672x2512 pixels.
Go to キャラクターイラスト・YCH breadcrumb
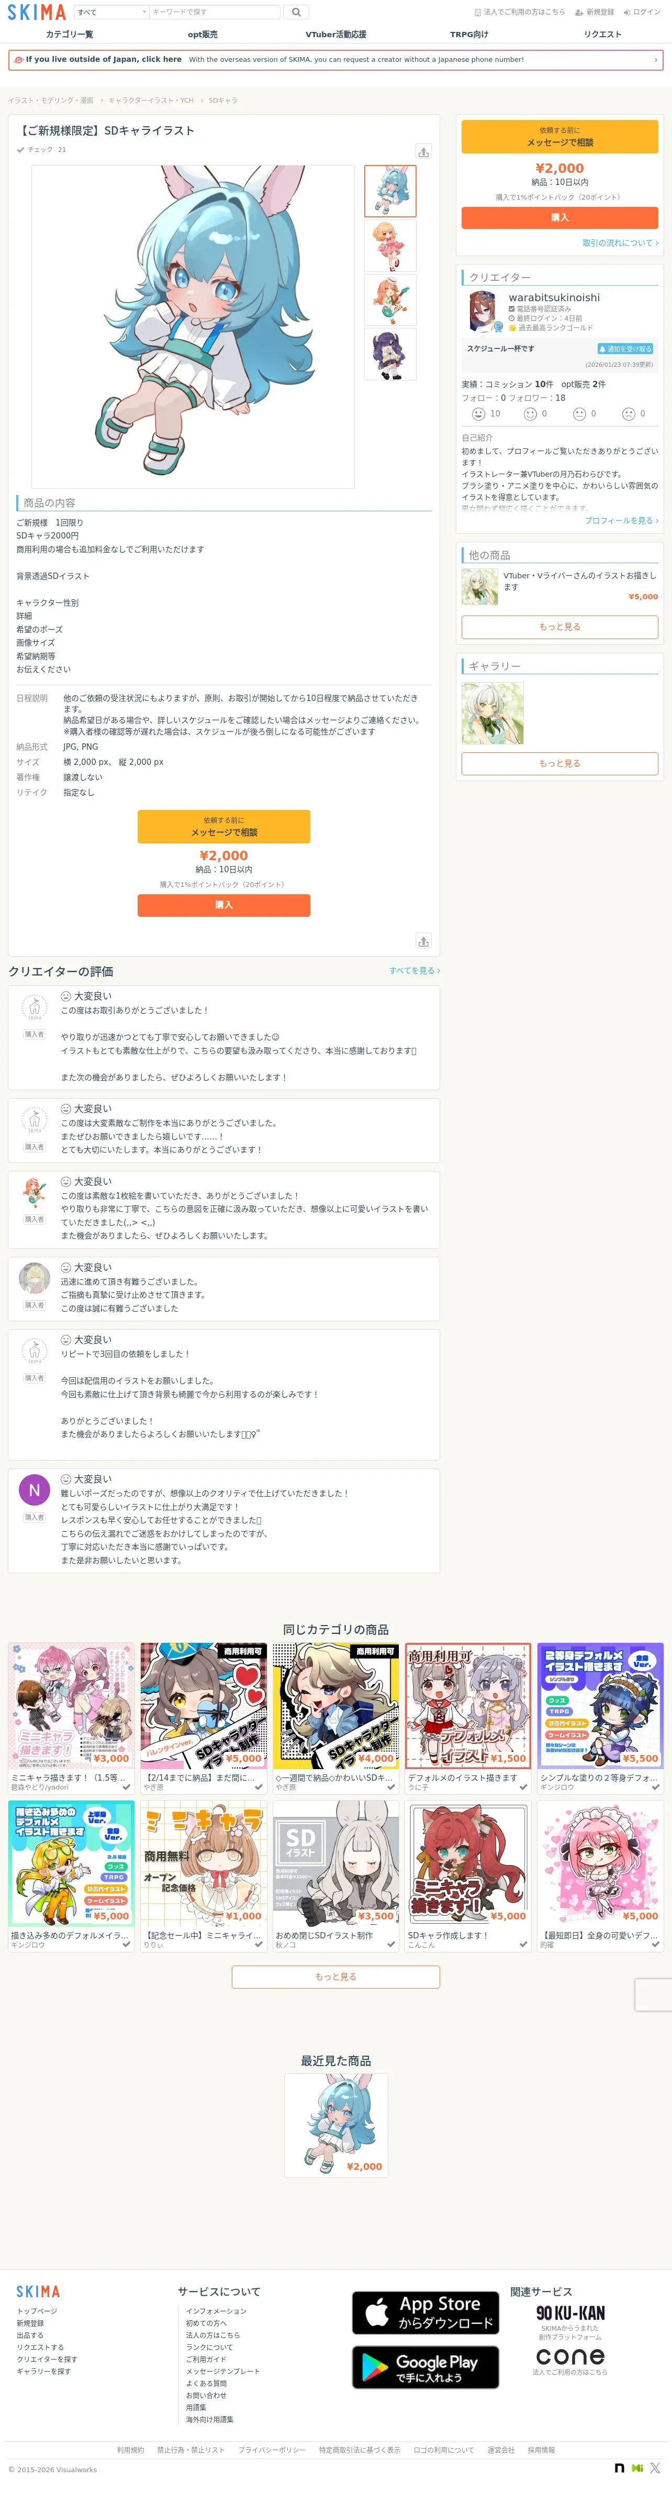[x=151, y=101]
